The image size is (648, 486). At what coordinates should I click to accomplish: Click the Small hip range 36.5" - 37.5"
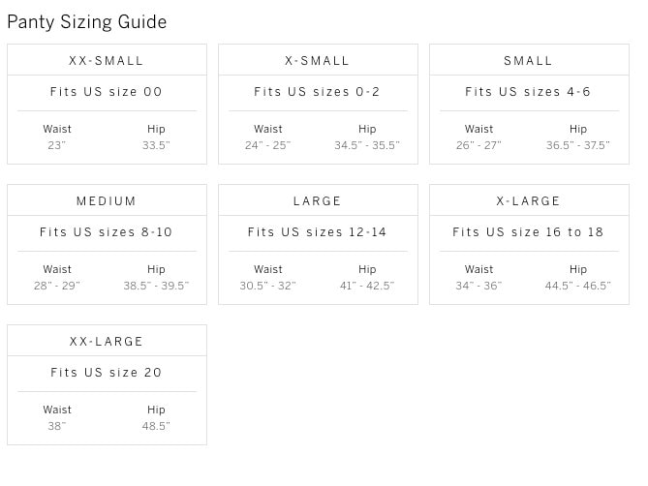pyautogui.click(x=577, y=145)
